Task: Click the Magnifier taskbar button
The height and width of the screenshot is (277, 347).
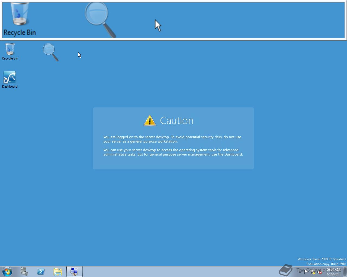Action: tap(74, 272)
